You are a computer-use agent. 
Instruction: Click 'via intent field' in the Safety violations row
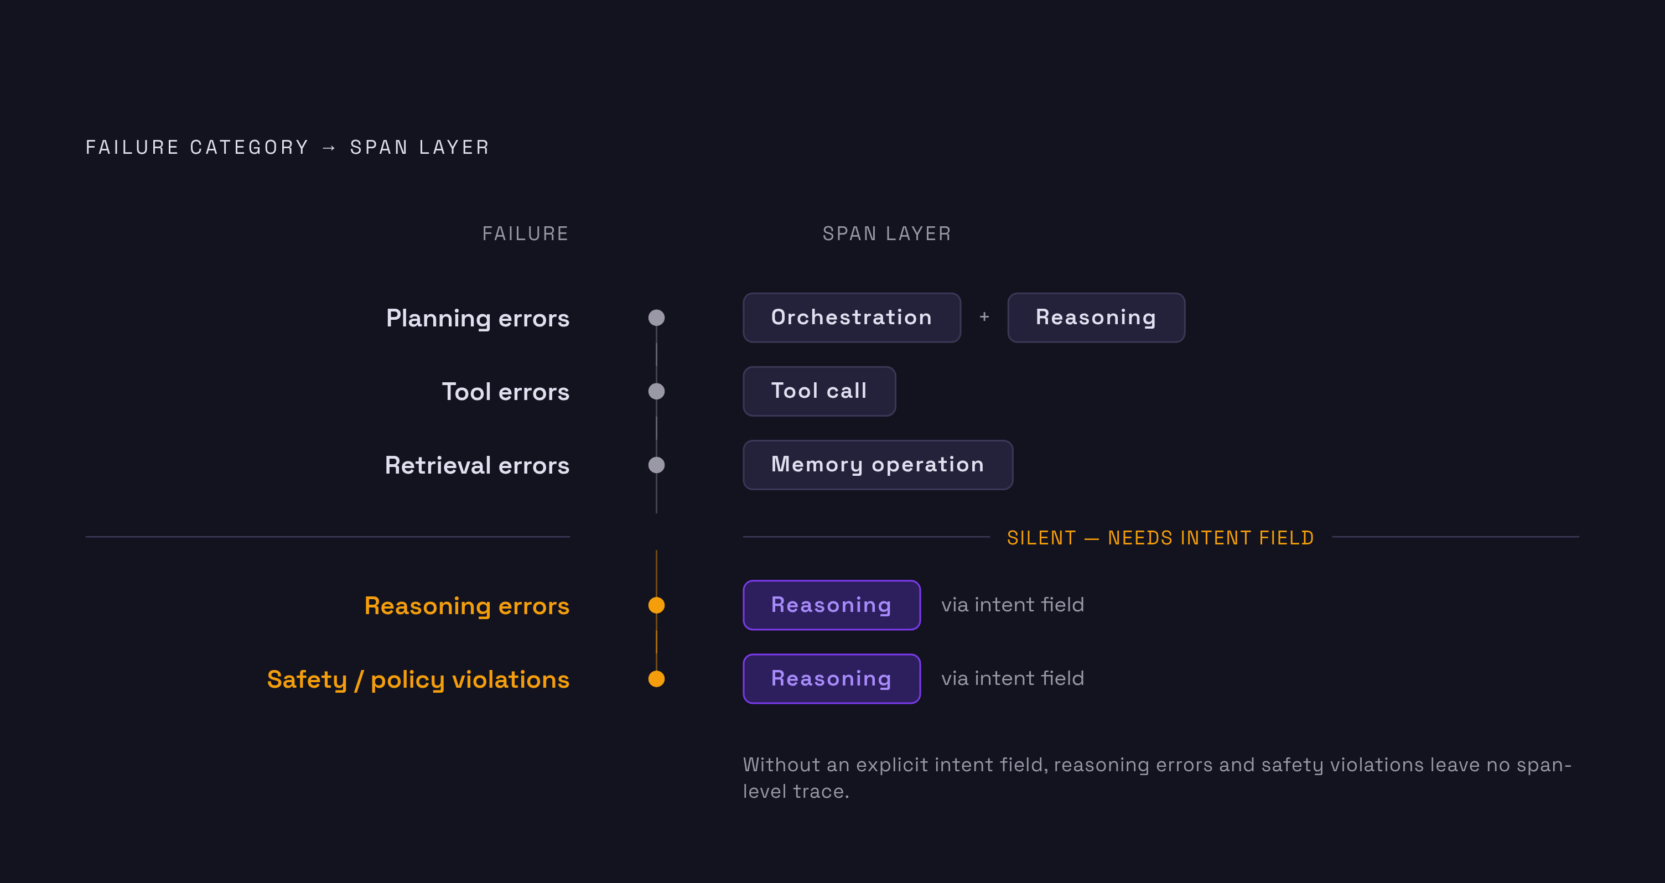[x=1012, y=679]
